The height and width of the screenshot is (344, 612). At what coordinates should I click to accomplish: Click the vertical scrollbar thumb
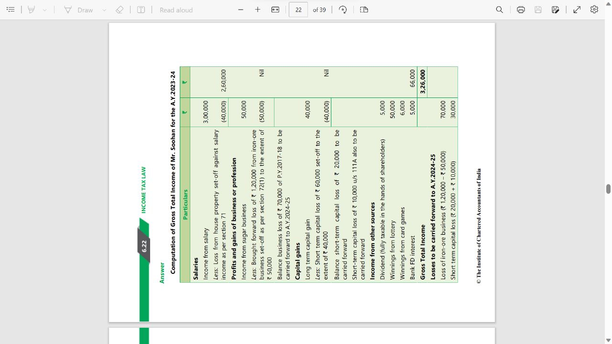click(608, 189)
